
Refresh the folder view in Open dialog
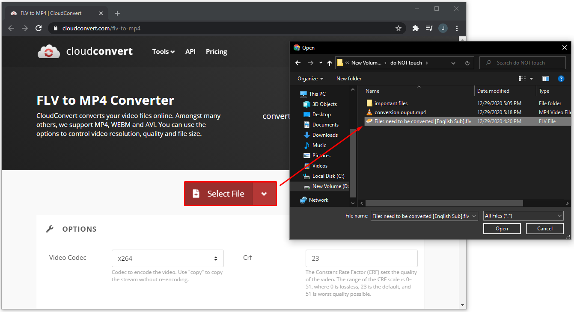(467, 63)
